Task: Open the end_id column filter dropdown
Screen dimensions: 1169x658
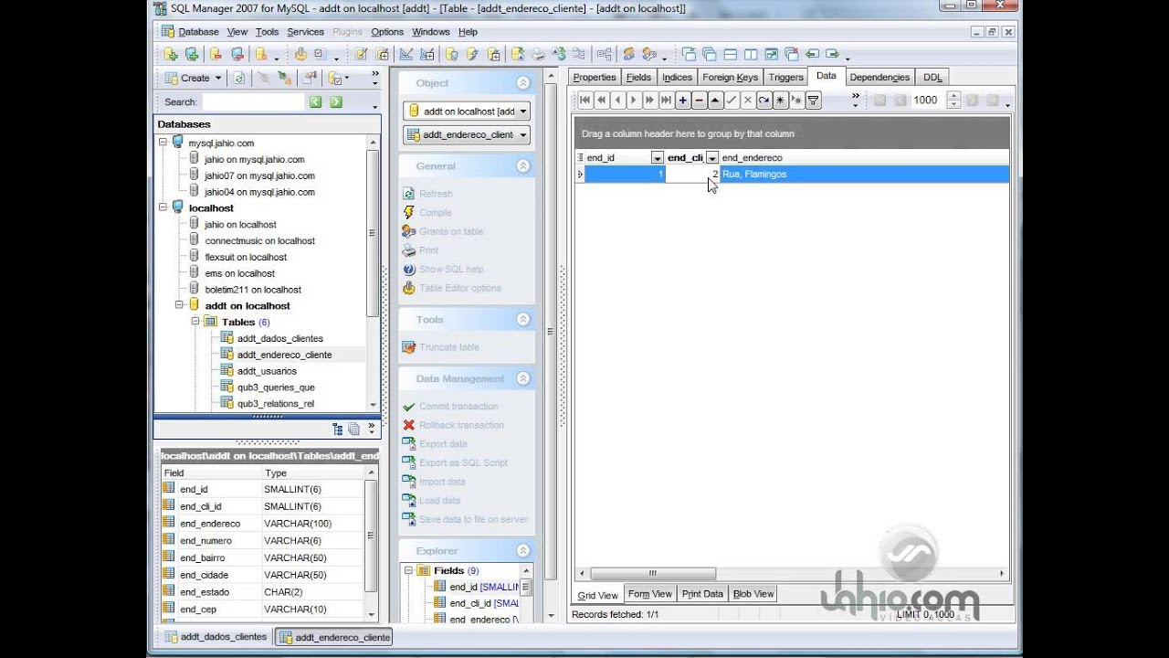Action: pos(657,158)
